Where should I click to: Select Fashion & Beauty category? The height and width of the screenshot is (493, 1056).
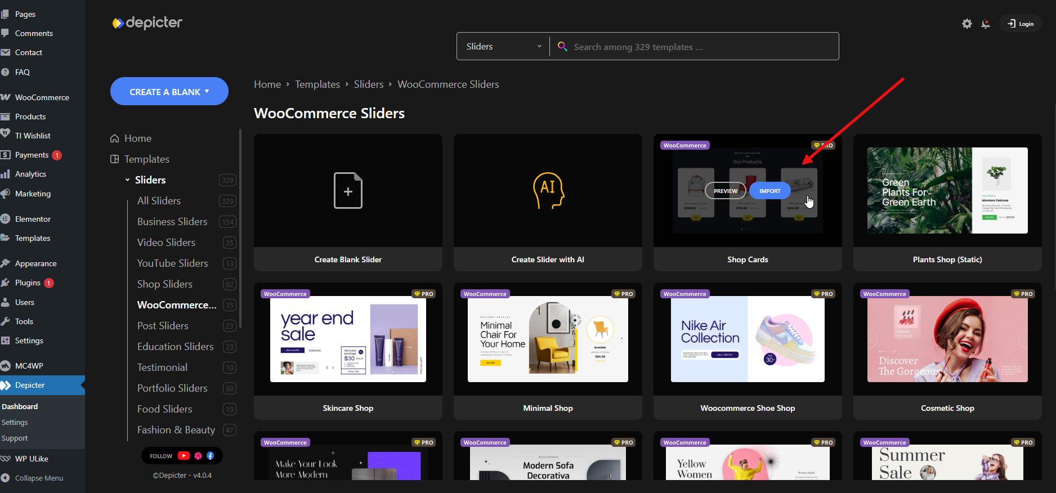click(176, 430)
